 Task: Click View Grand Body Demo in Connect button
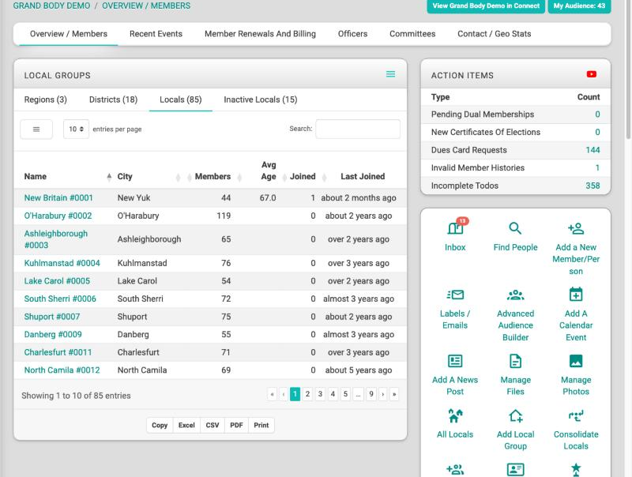point(486,6)
